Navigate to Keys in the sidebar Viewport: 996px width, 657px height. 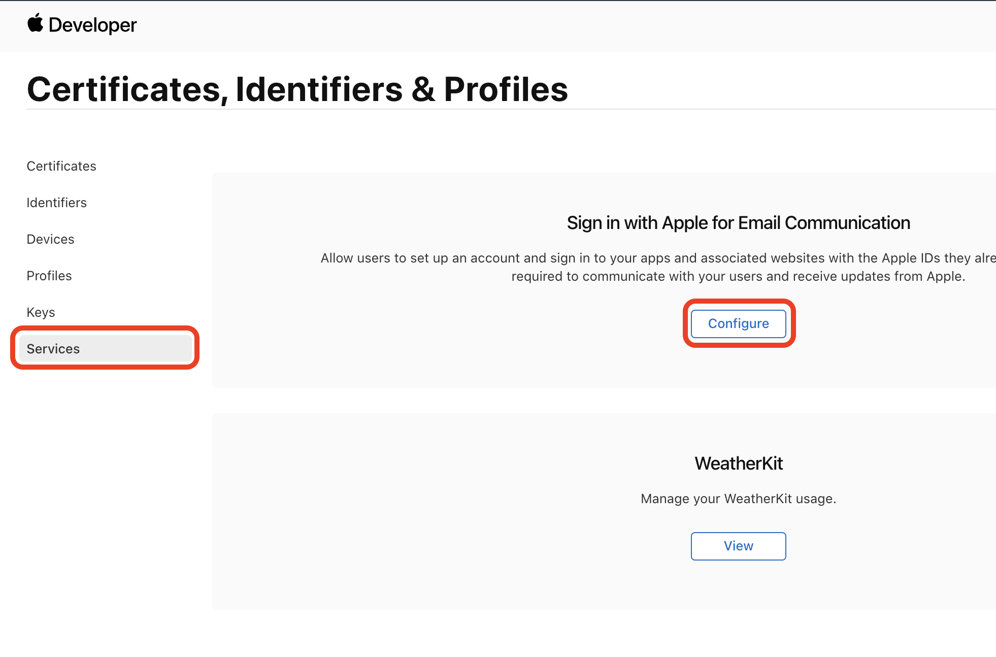pos(41,312)
